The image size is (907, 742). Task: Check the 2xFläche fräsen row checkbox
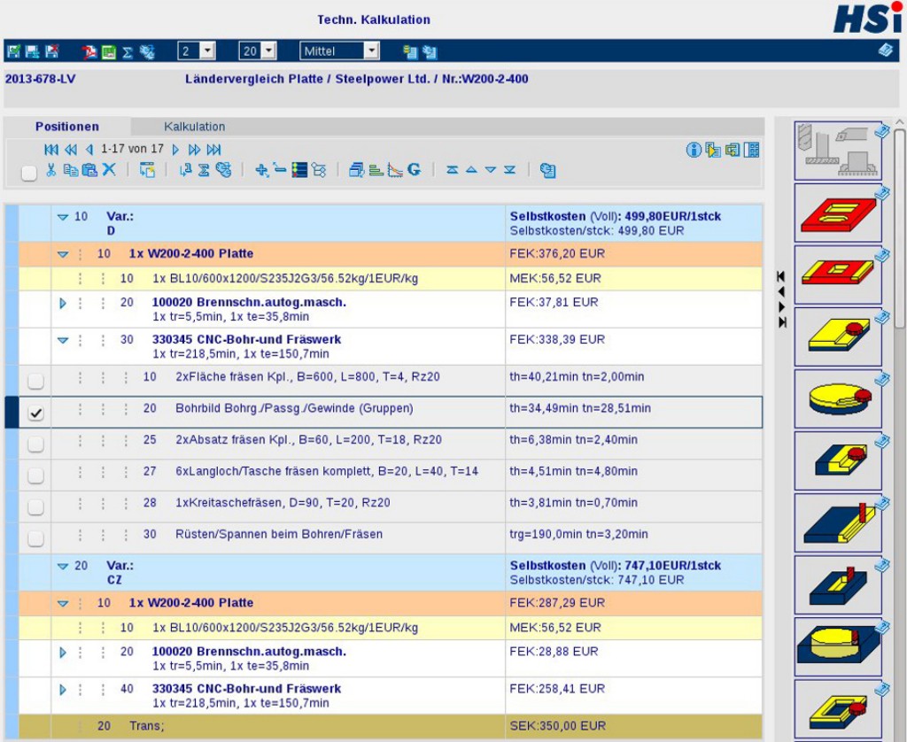click(x=35, y=381)
